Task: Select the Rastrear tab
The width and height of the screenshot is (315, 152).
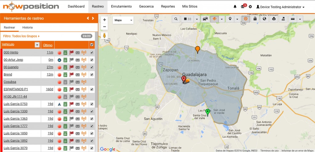Action: [10, 27]
